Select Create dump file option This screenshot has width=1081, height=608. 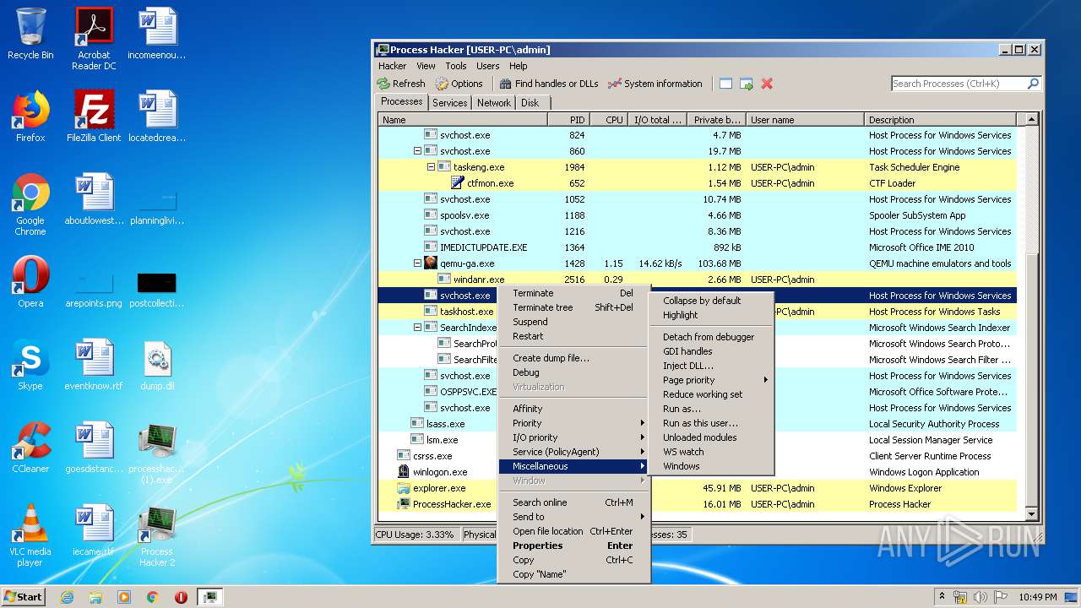click(573, 358)
